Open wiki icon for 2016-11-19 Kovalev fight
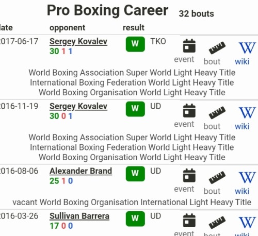 247,113
